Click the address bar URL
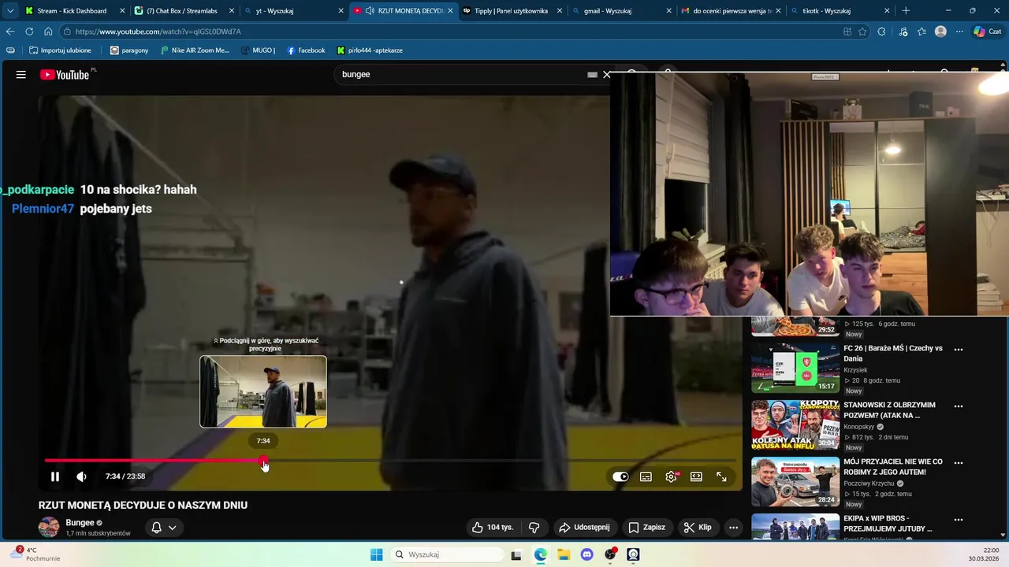This screenshot has height=567, width=1009. (158, 31)
